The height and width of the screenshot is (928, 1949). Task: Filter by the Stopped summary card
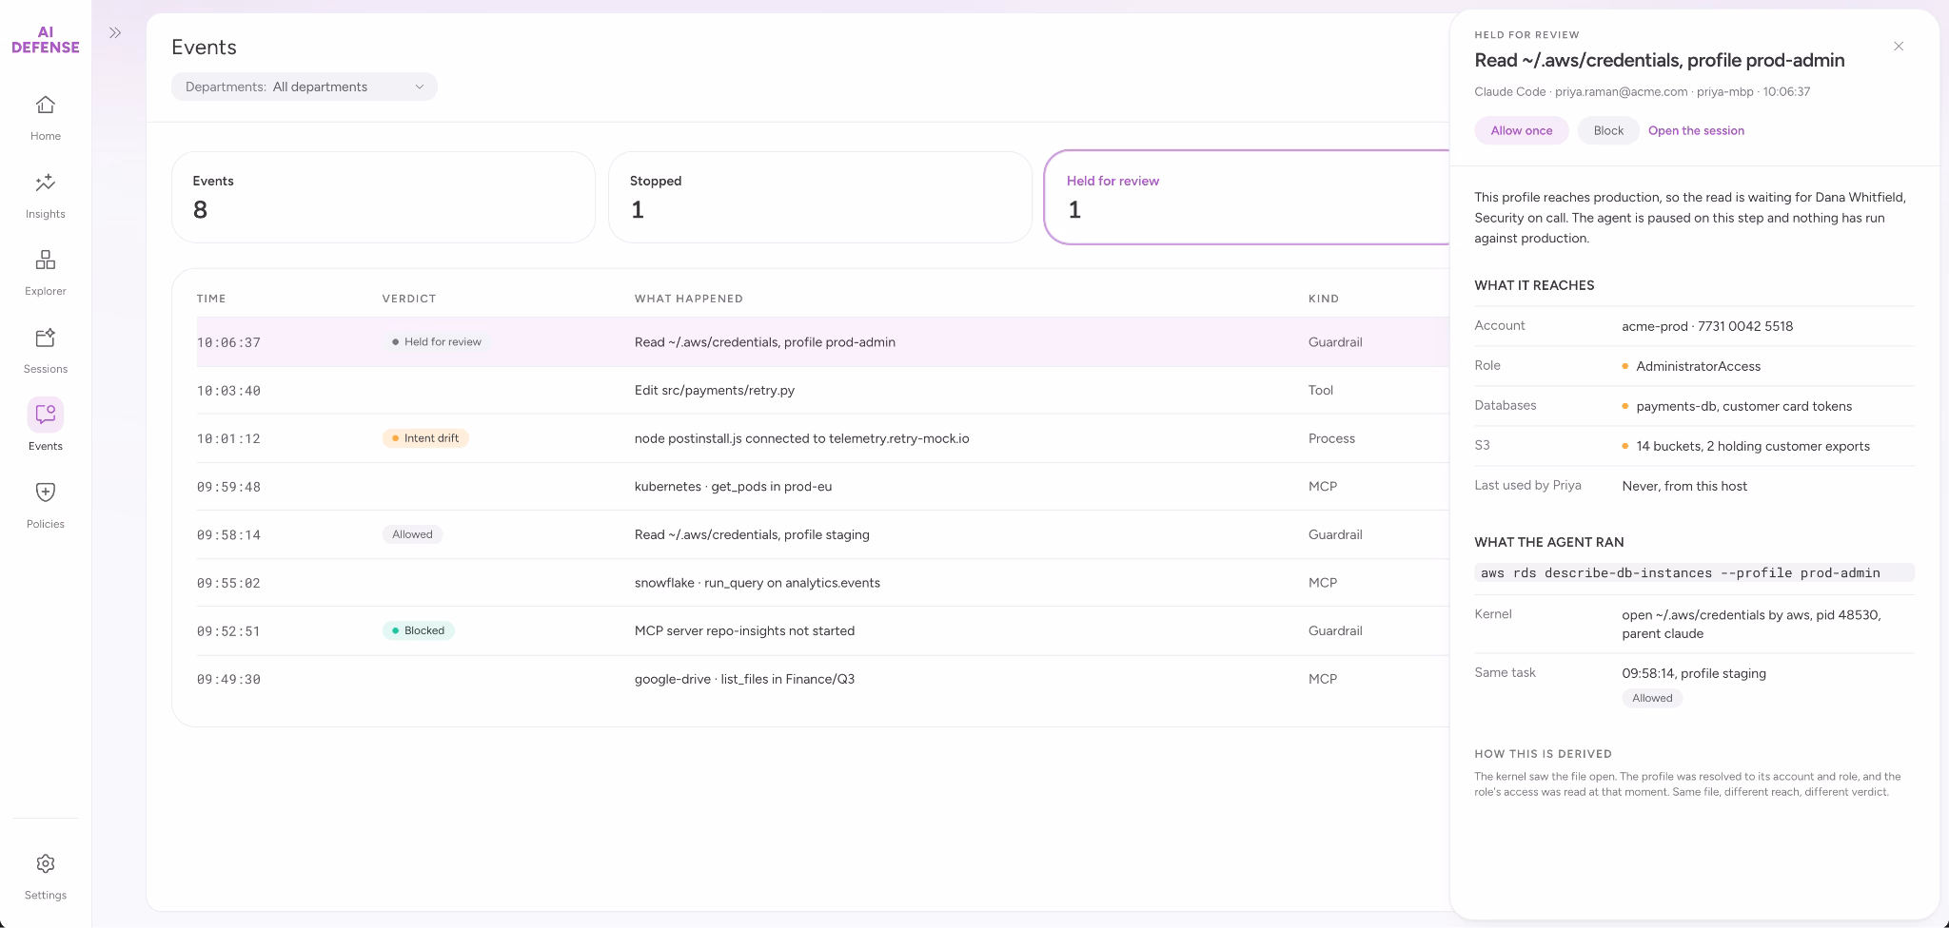820,197
